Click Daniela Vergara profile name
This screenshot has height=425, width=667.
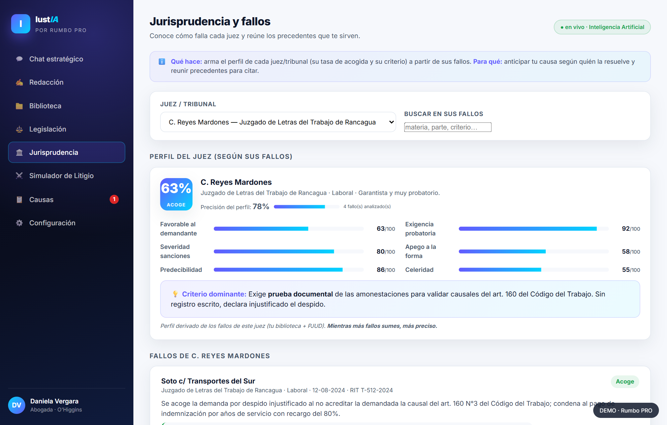[x=54, y=401]
